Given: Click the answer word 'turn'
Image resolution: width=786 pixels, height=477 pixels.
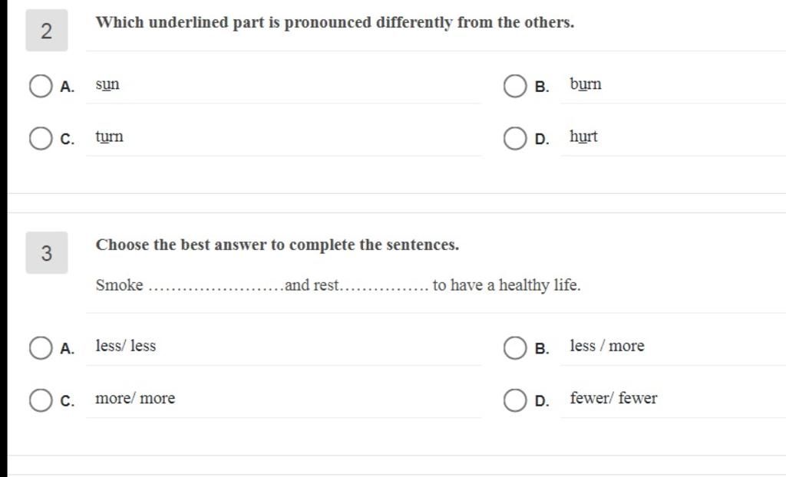Looking at the screenshot, I should tap(109, 137).
